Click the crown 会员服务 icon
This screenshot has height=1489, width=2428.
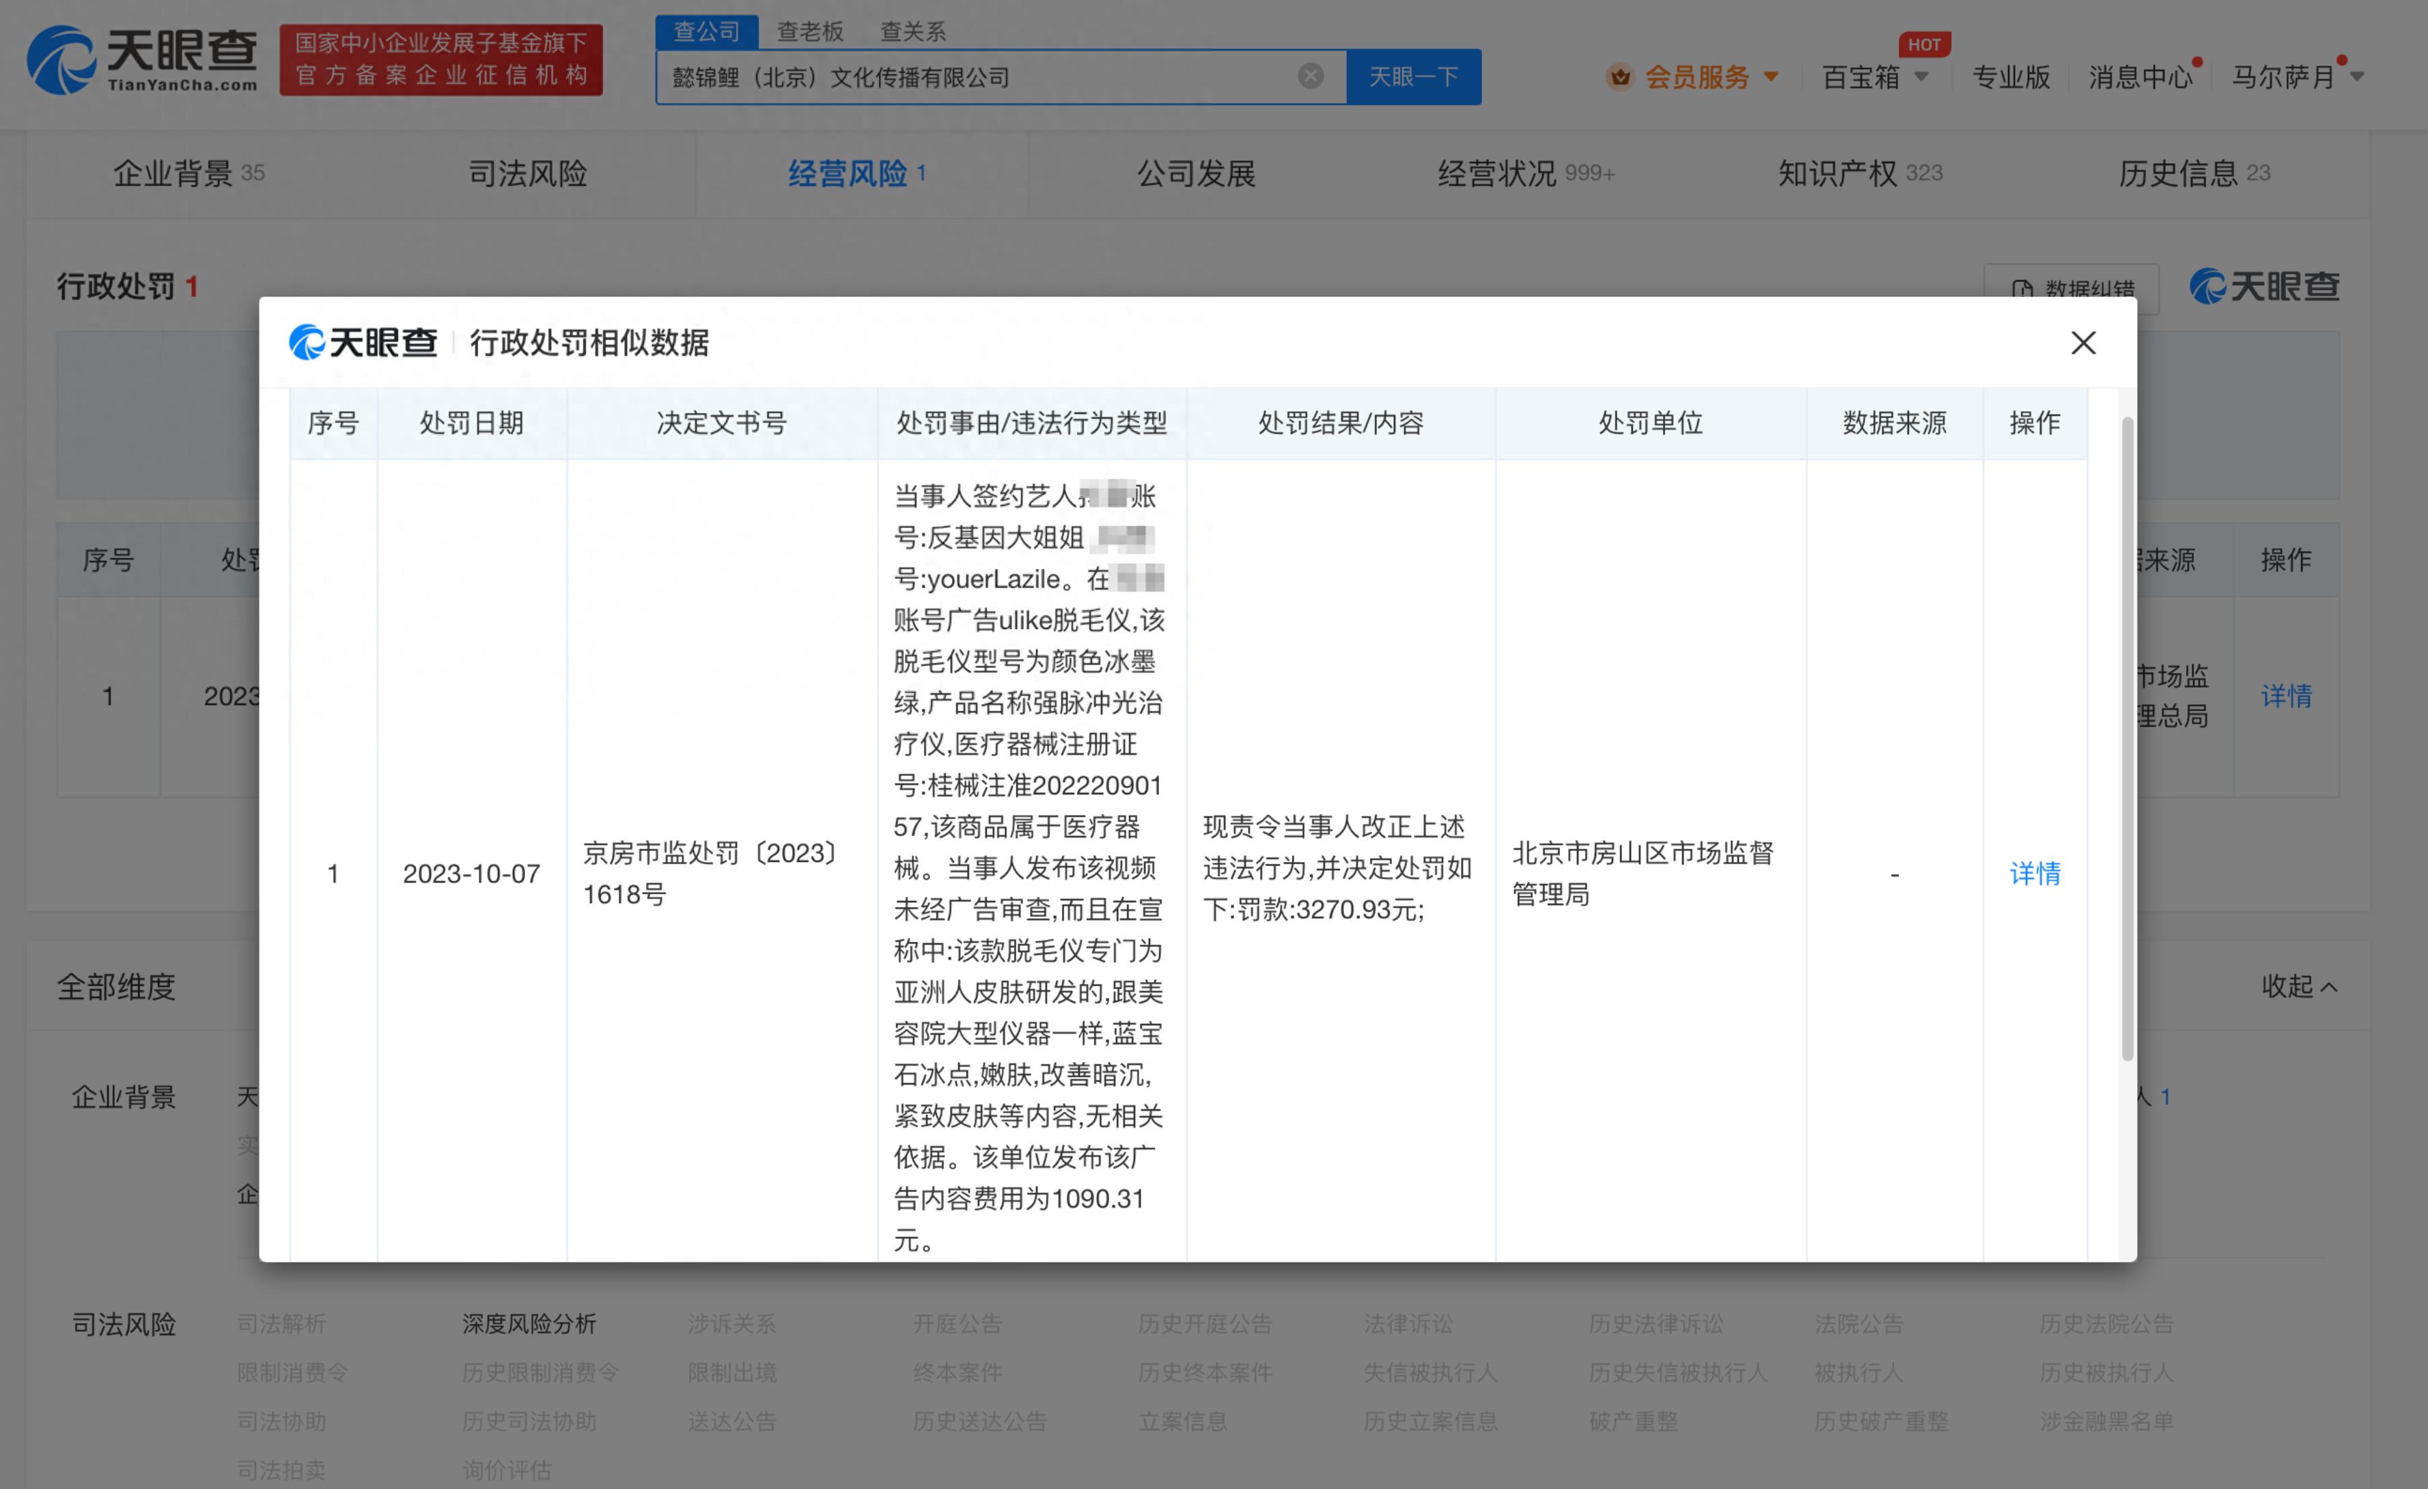click(1620, 77)
